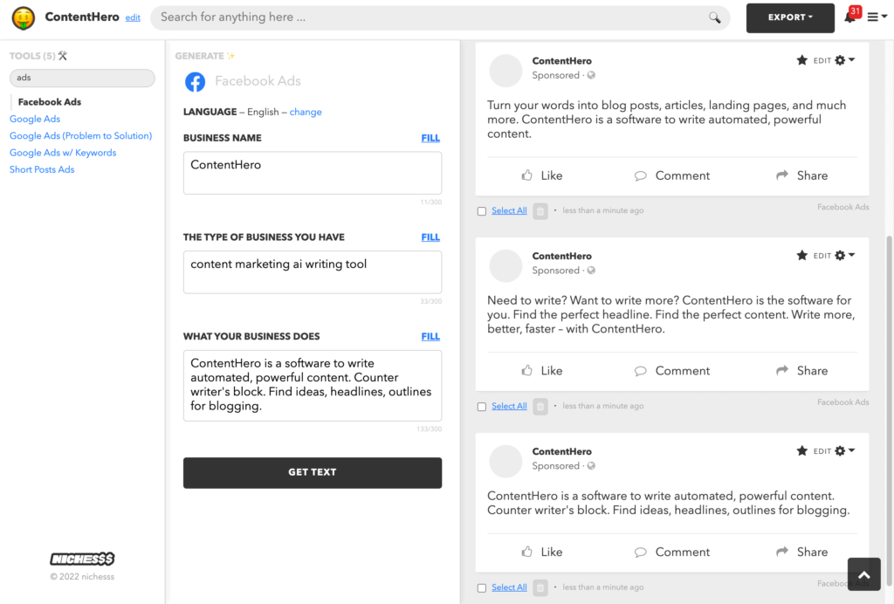Click Share on 'Need to write?' ad
The image size is (894, 604).
click(x=801, y=371)
